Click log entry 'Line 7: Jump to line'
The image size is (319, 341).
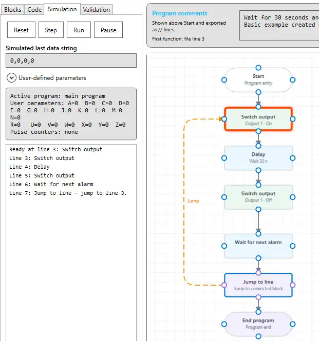coord(68,193)
